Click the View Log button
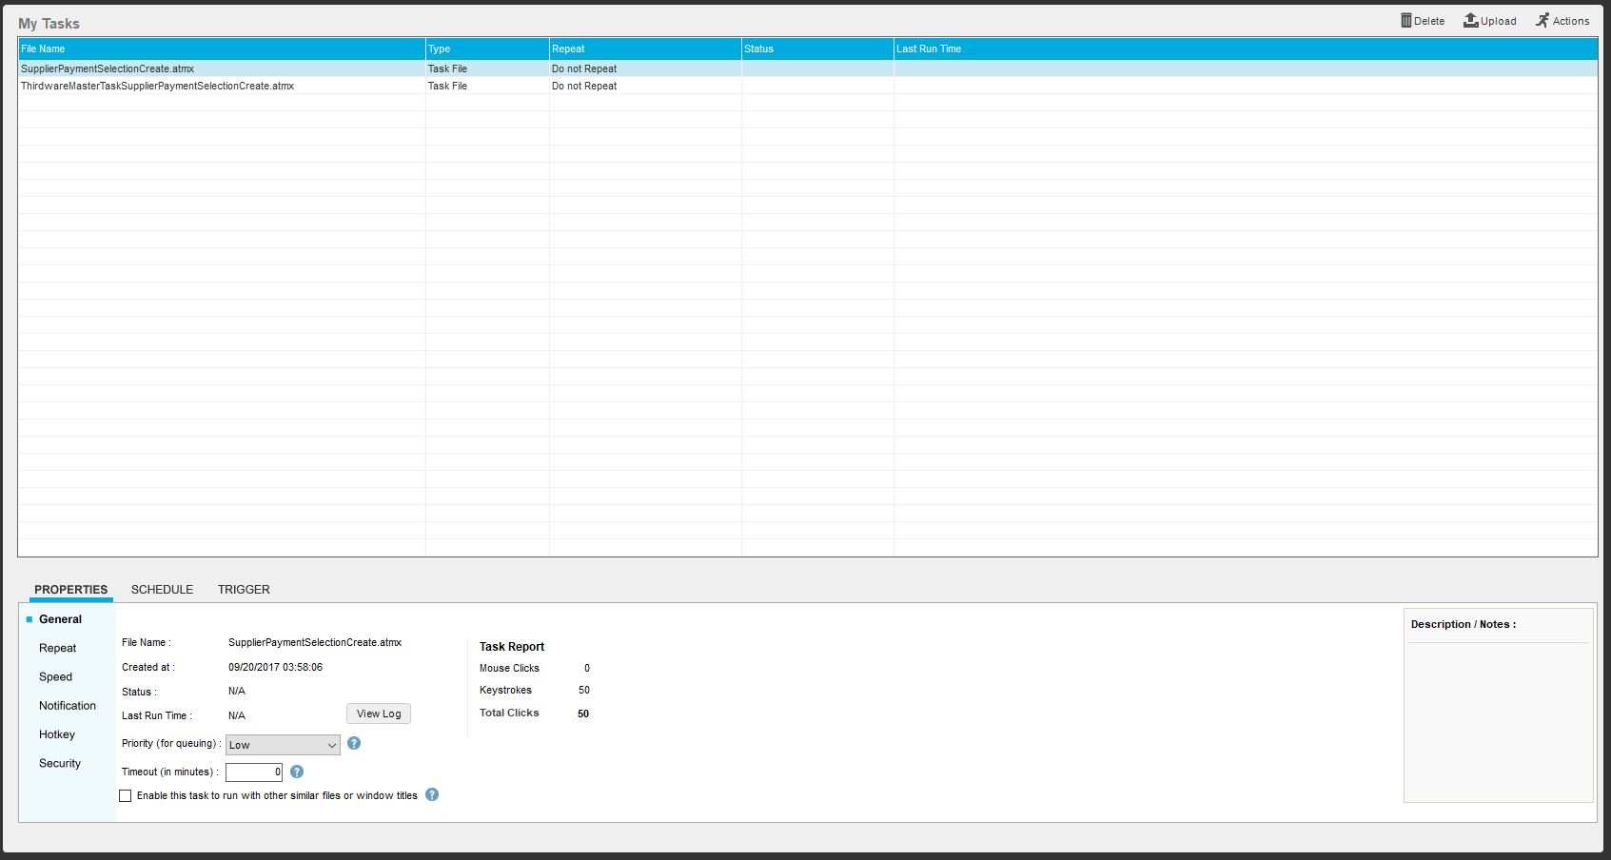This screenshot has height=860, width=1611. 379,713
